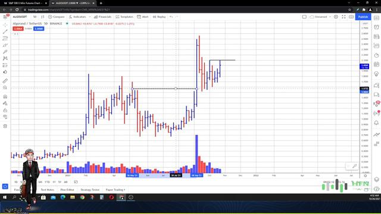Remove drawings with the trash icon
The width and height of the screenshot is (381, 214).
[5, 126]
